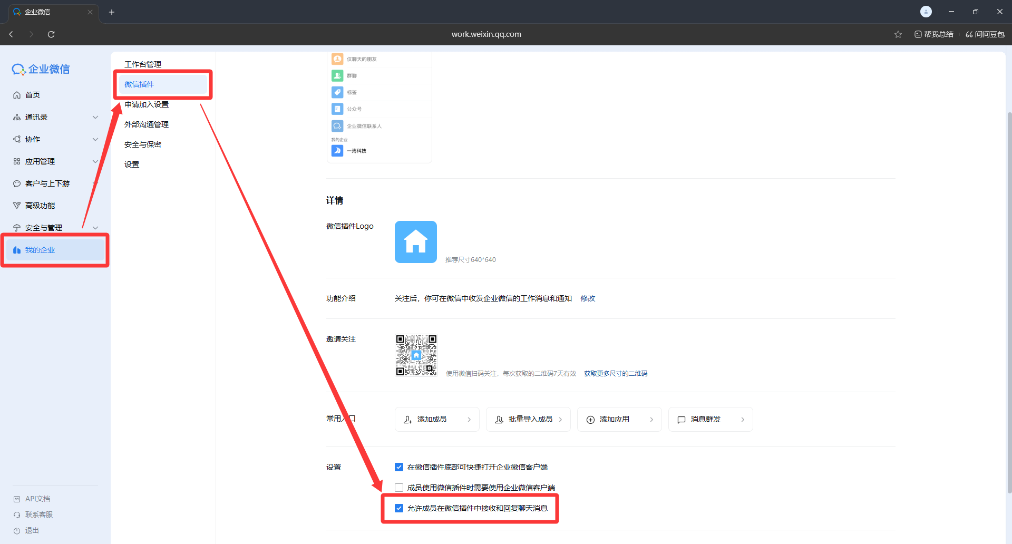Open 申请加入设置 submenu item
This screenshot has width=1012, height=544.
point(147,104)
